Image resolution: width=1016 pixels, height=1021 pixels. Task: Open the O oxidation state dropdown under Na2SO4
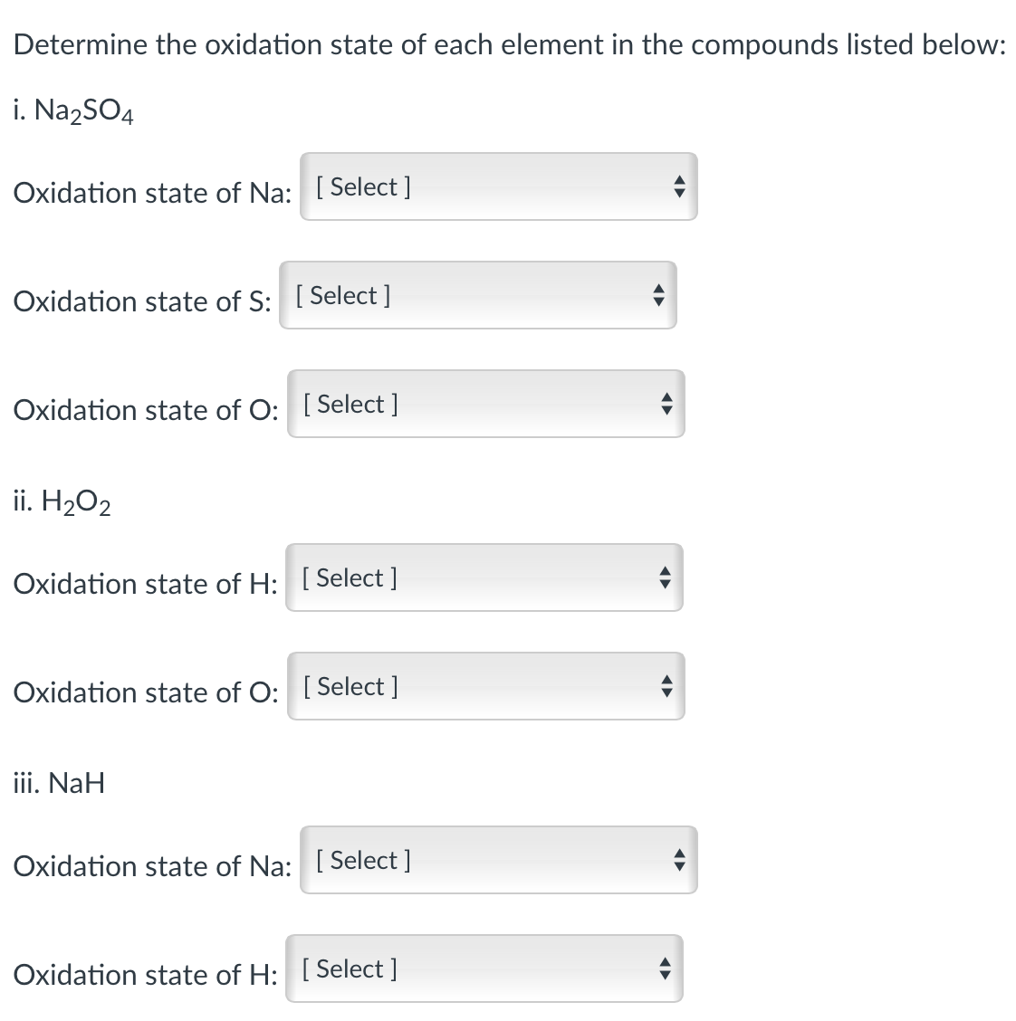tap(485, 405)
